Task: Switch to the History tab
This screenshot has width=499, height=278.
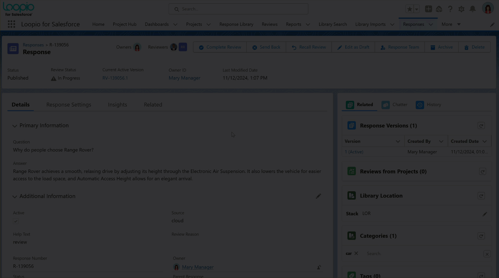Action: [x=428, y=105]
